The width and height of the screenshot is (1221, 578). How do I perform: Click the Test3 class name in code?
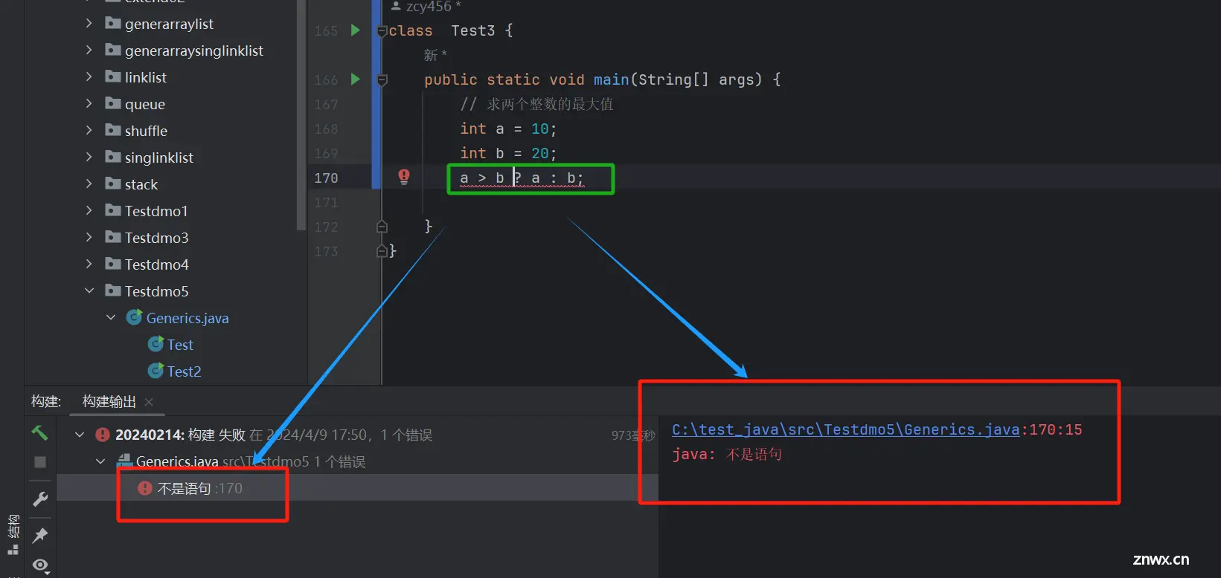(x=473, y=30)
